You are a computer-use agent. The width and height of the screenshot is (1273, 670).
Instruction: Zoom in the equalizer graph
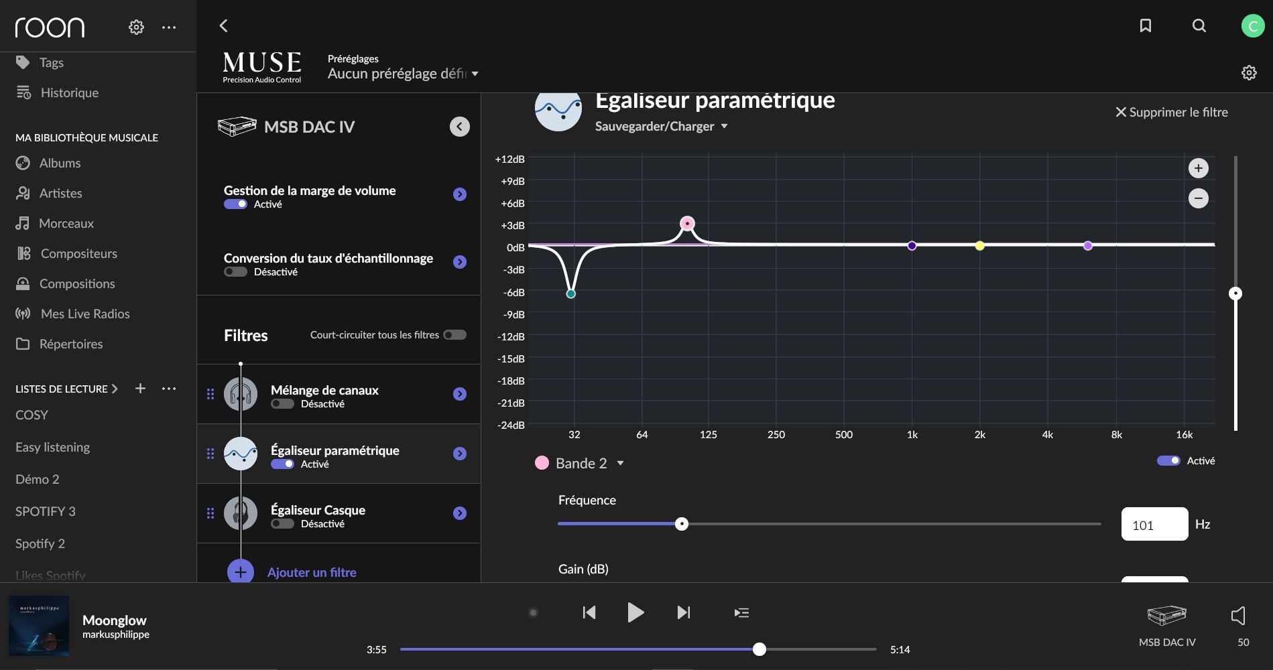1198,168
